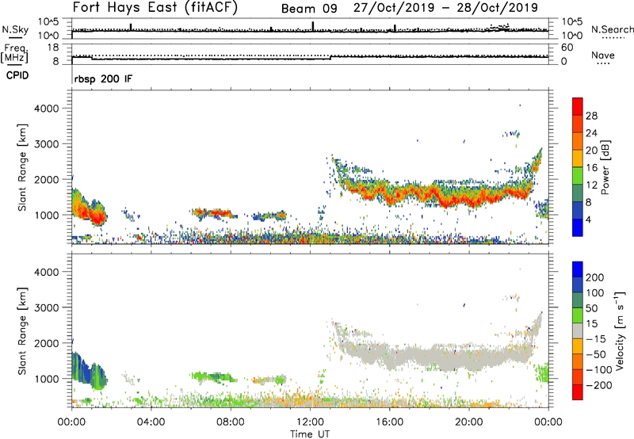Click the date range "27/Oct/2019 - 28/Oct/2019"
634x439 pixels.
445,8
